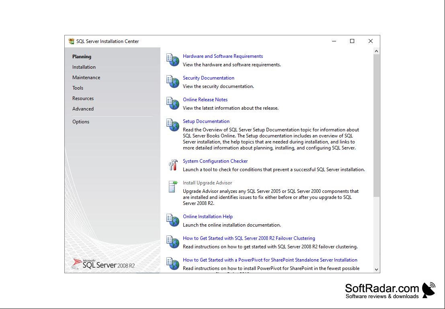Viewport: 445px width, 309px height.
Task: Click the SQL Server Installation Center title icon
Action: point(71,41)
